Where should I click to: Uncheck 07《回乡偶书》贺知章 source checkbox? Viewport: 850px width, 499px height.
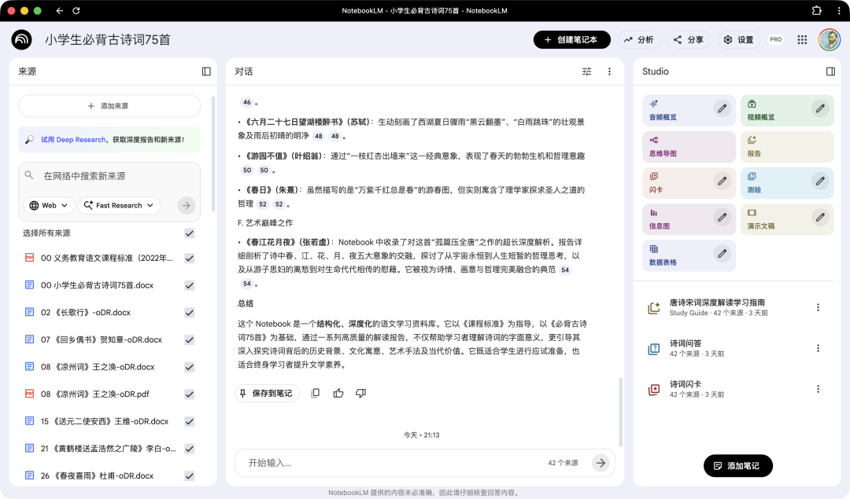[189, 340]
